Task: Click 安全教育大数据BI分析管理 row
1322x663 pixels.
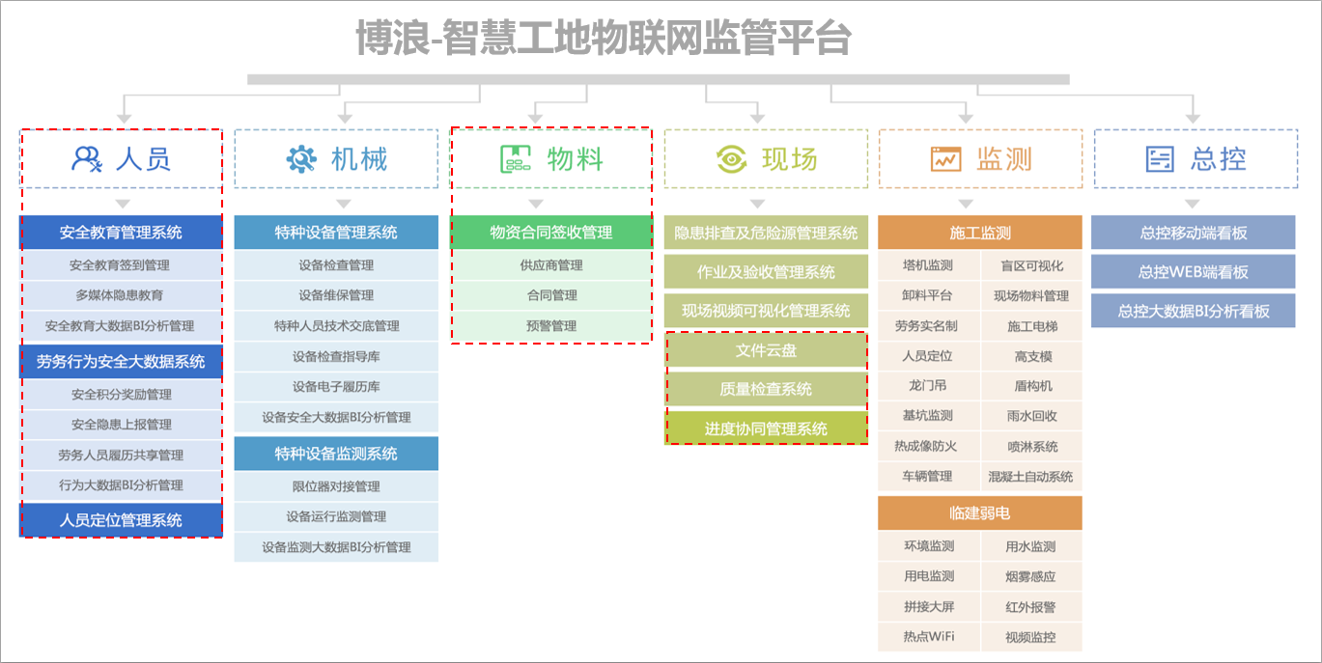Action: [x=121, y=326]
